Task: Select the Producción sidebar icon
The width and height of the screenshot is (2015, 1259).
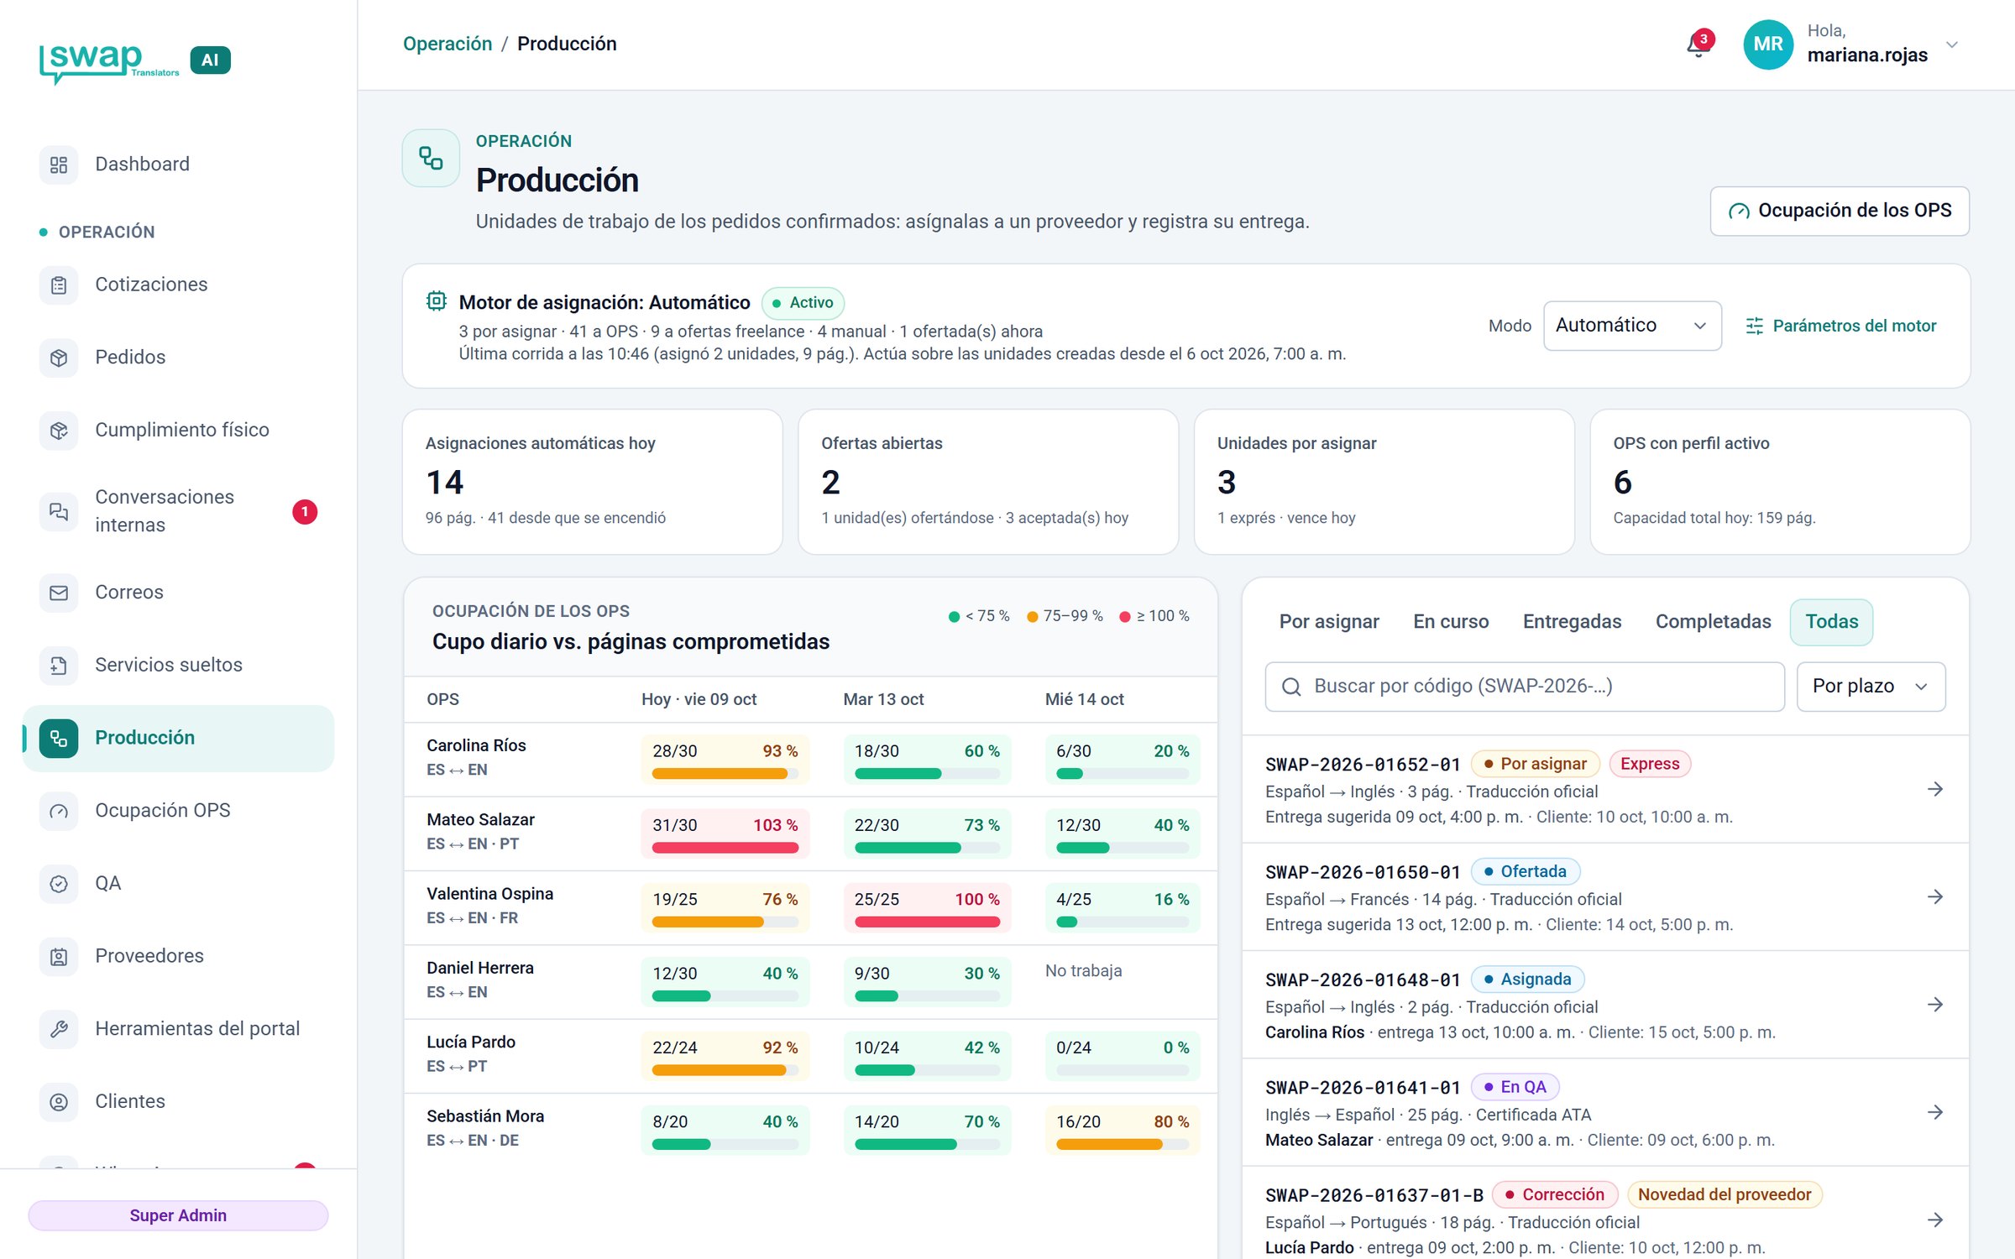Action: pos(58,738)
